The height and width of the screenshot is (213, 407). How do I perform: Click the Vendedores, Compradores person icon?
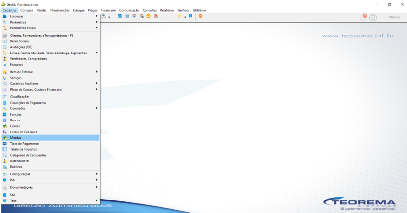pyautogui.click(x=5, y=59)
